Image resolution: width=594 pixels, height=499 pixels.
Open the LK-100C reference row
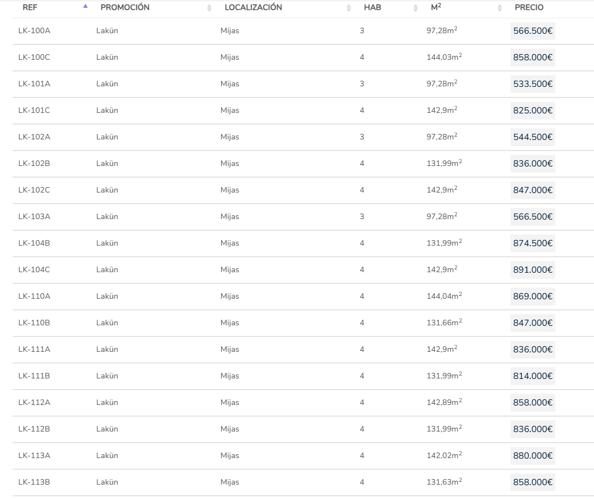34,58
